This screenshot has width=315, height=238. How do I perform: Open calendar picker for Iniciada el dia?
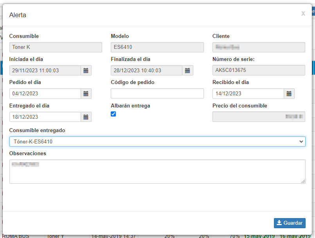86,71
